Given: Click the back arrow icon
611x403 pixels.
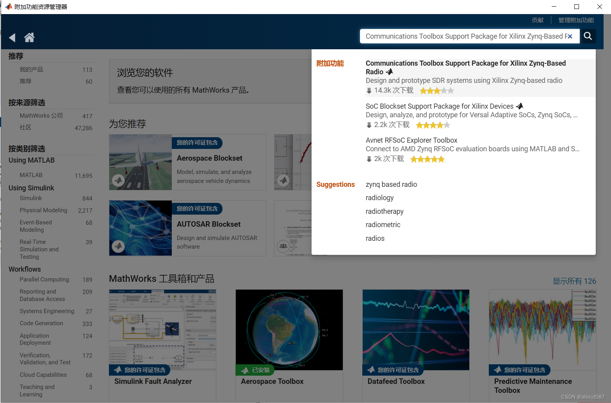Looking at the screenshot, I should [x=12, y=38].
